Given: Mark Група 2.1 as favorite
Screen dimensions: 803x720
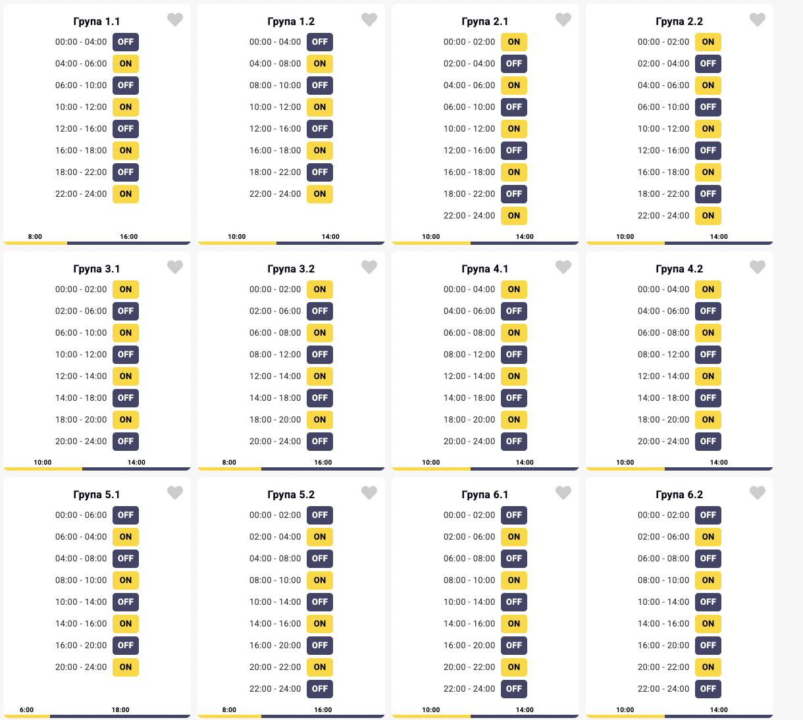Looking at the screenshot, I should (x=563, y=20).
